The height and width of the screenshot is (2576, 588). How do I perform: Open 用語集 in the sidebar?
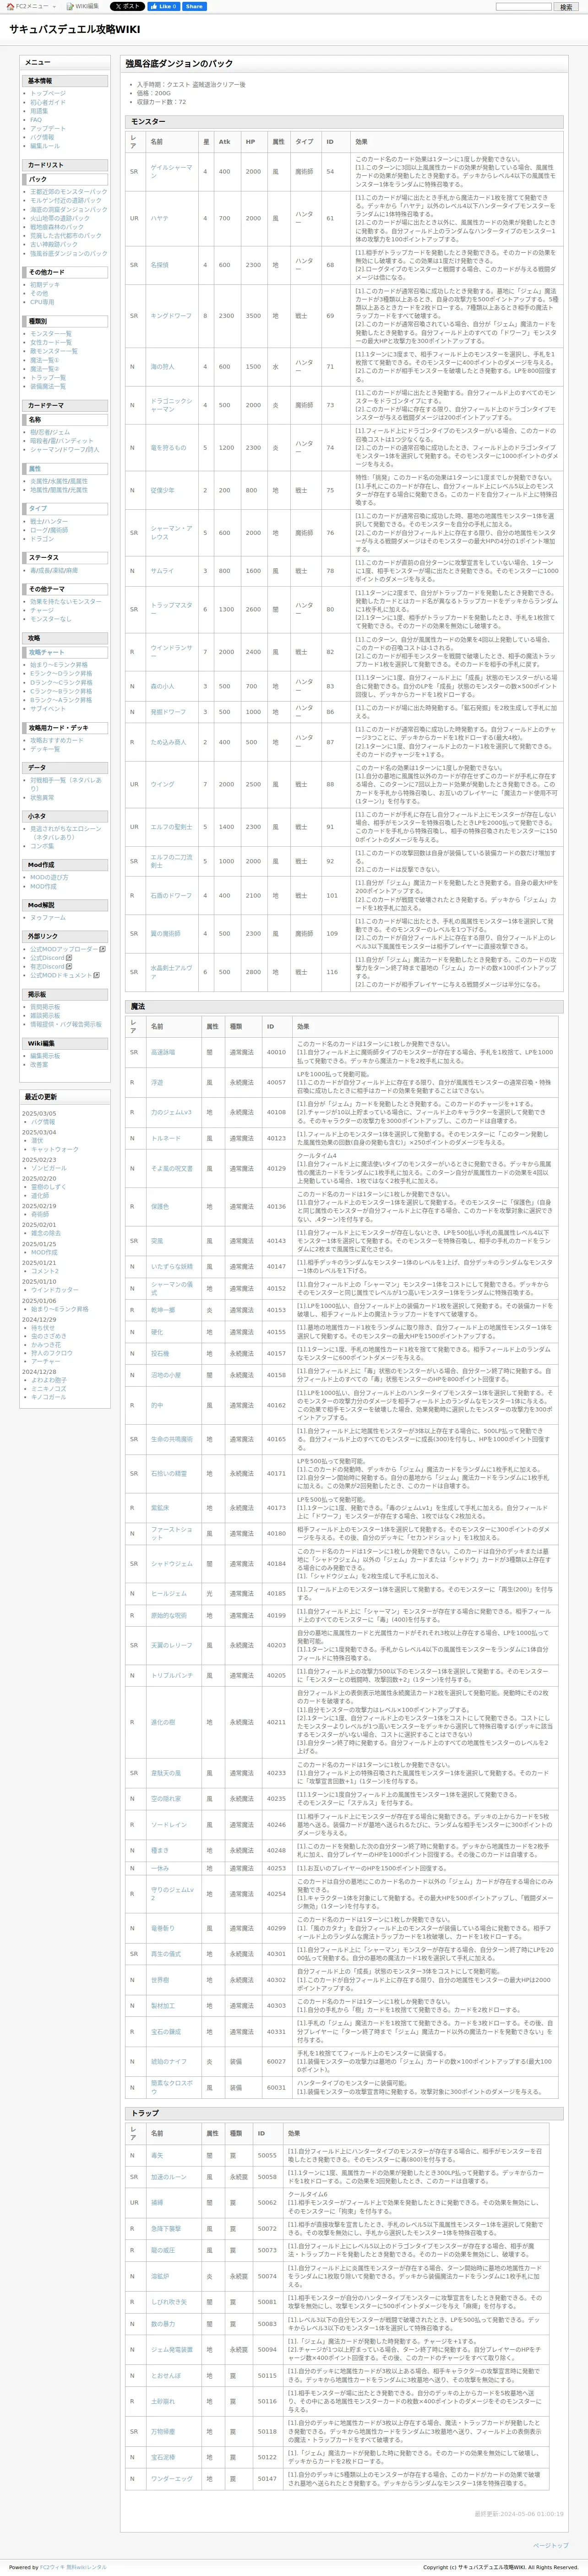pos(39,111)
